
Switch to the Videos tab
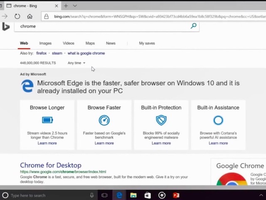click(x=69, y=43)
